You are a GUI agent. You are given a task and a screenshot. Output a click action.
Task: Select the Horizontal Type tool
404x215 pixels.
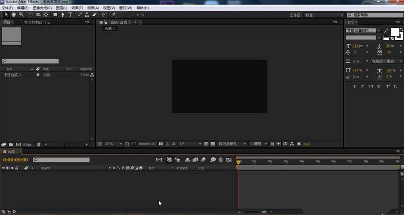[70, 15]
